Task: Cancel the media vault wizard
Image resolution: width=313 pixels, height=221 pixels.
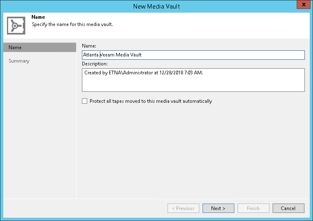Action: click(x=288, y=208)
